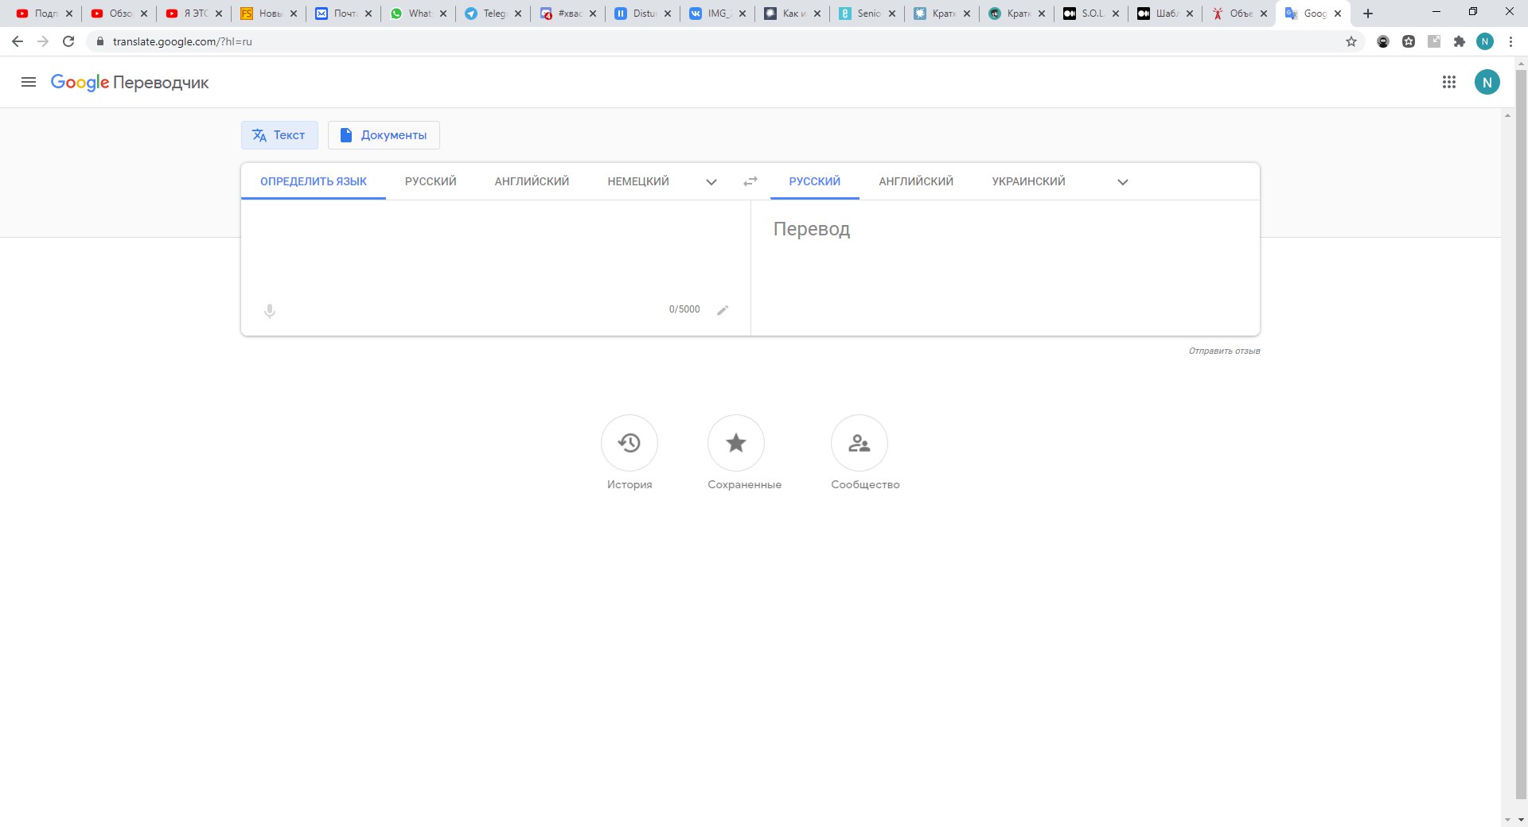This screenshot has height=827, width=1528.
Task: View site info via the lock icon
Action: [99, 41]
